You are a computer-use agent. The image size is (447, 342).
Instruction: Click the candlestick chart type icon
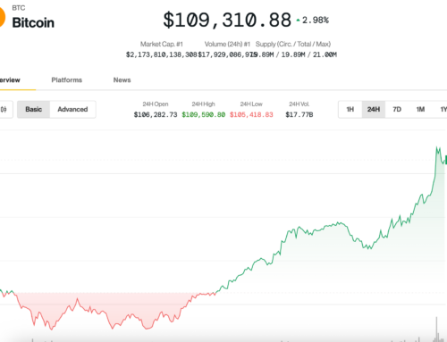(x=4, y=110)
